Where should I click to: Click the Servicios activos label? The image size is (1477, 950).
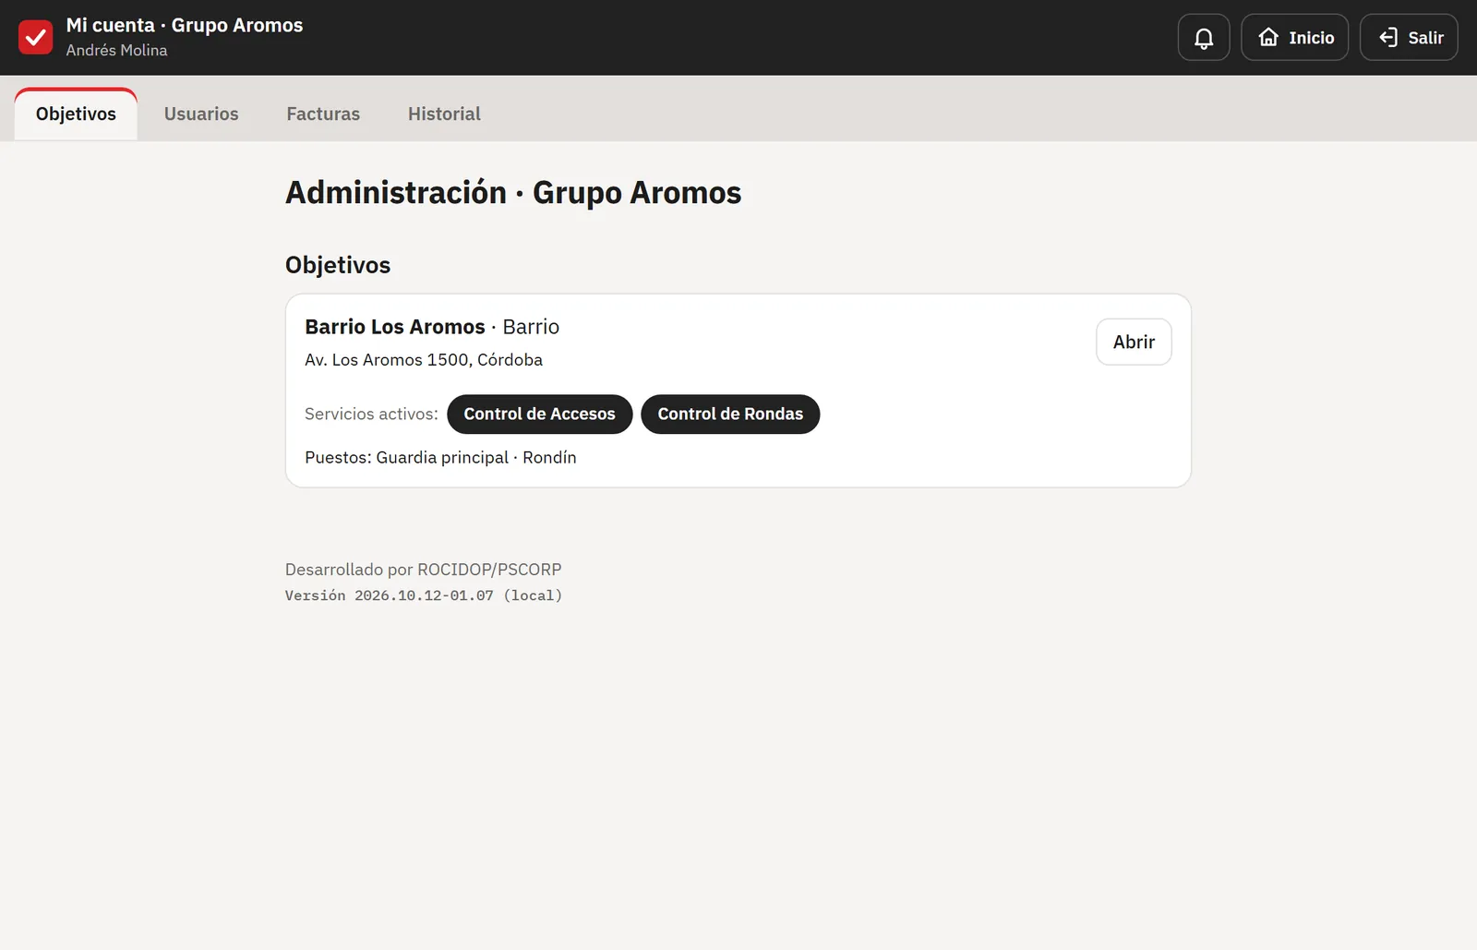coord(371,415)
